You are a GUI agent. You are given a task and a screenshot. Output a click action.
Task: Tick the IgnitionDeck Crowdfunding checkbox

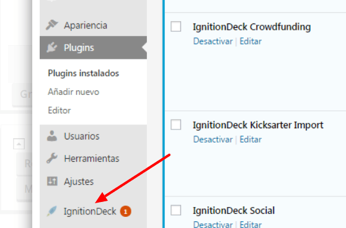coord(176,27)
